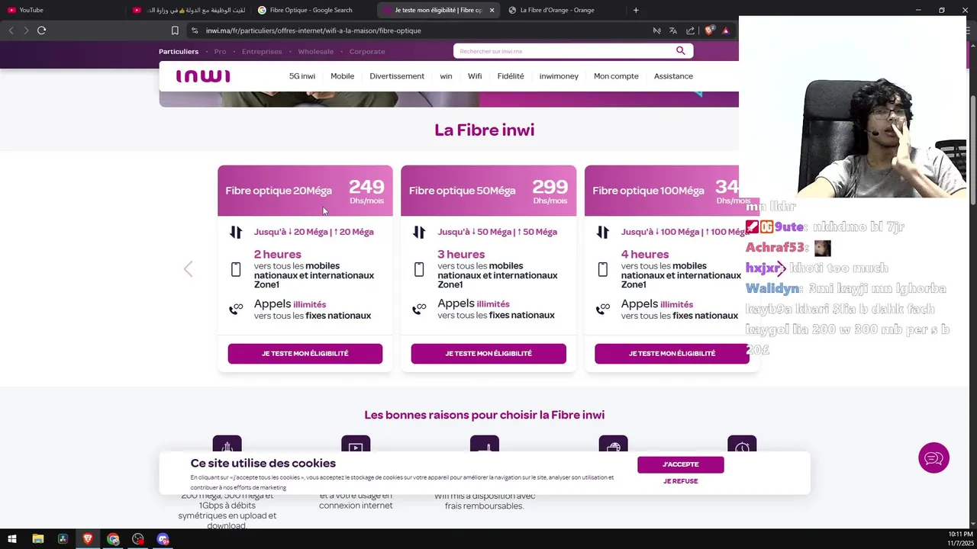This screenshot has height=549, width=977.
Task: Select Particuliers in top site bar
Action: [179, 52]
